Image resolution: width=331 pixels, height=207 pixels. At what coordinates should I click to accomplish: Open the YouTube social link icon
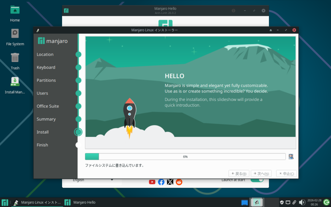pos(152,182)
